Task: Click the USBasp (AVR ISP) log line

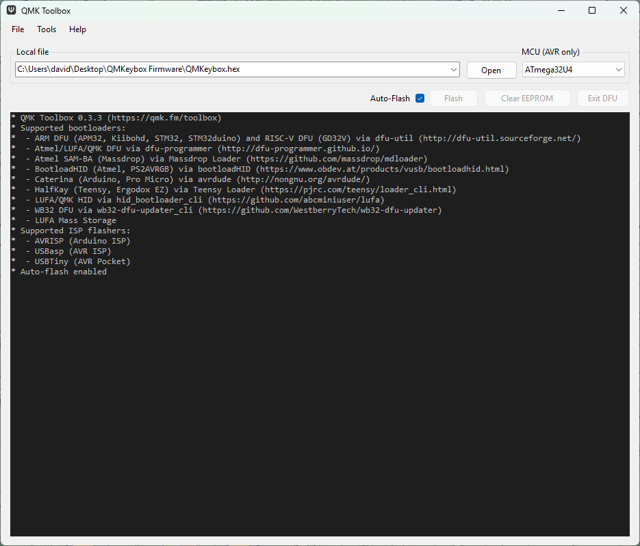Action: [61, 251]
